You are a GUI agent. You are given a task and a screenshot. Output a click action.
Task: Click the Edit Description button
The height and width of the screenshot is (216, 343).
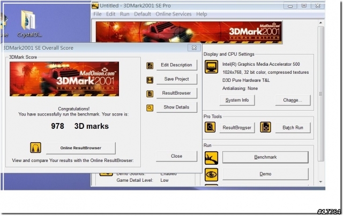tap(176, 65)
